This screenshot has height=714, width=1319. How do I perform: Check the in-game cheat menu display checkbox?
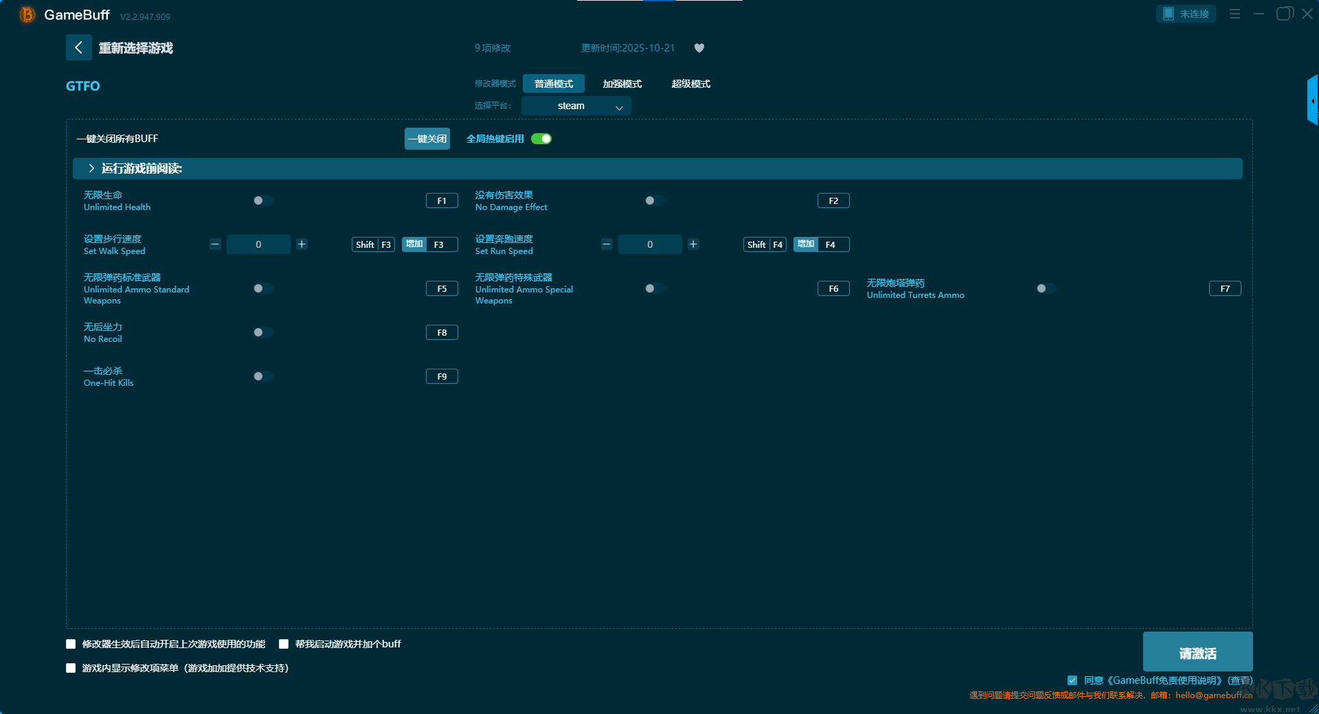tap(71, 668)
